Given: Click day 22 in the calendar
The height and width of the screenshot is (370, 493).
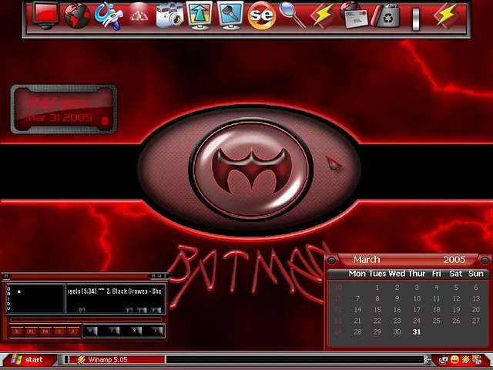Looking at the screenshot, I should [377, 321].
